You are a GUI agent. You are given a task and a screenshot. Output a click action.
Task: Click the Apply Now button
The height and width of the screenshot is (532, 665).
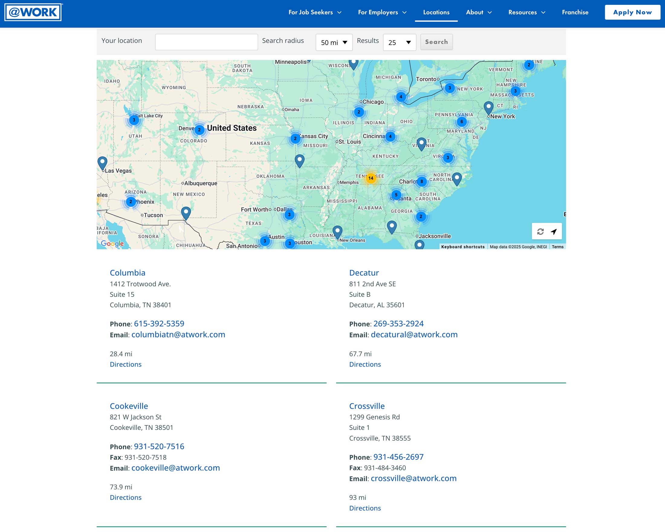click(632, 12)
